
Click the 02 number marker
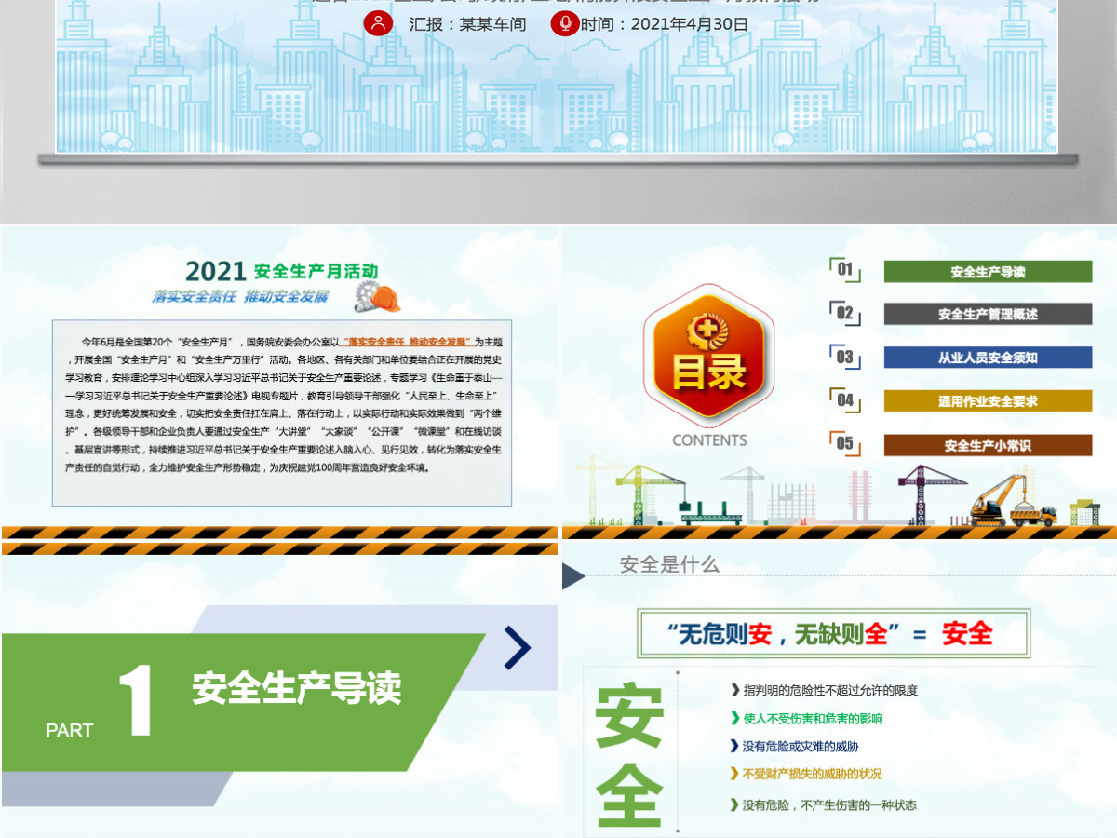[845, 313]
